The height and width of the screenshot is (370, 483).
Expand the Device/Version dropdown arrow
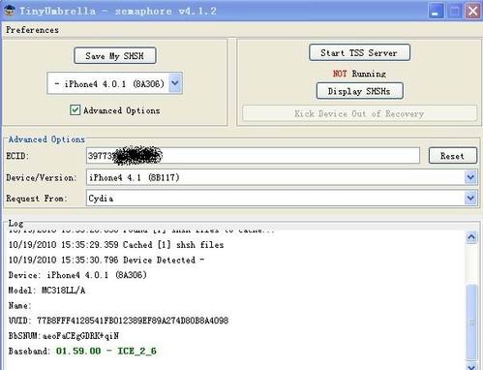pos(470,177)
